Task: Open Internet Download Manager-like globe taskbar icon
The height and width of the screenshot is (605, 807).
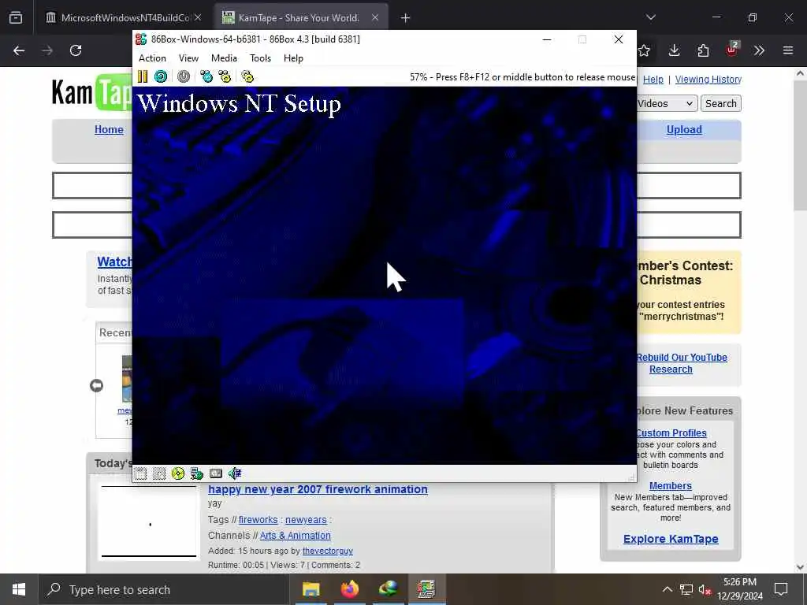Action: (x=388, y=589)
